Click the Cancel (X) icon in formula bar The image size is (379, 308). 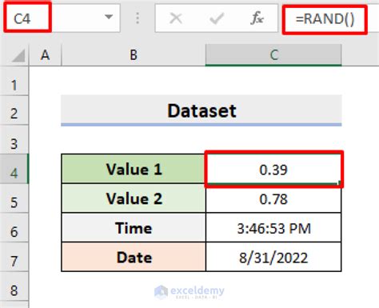pos(176,18)
